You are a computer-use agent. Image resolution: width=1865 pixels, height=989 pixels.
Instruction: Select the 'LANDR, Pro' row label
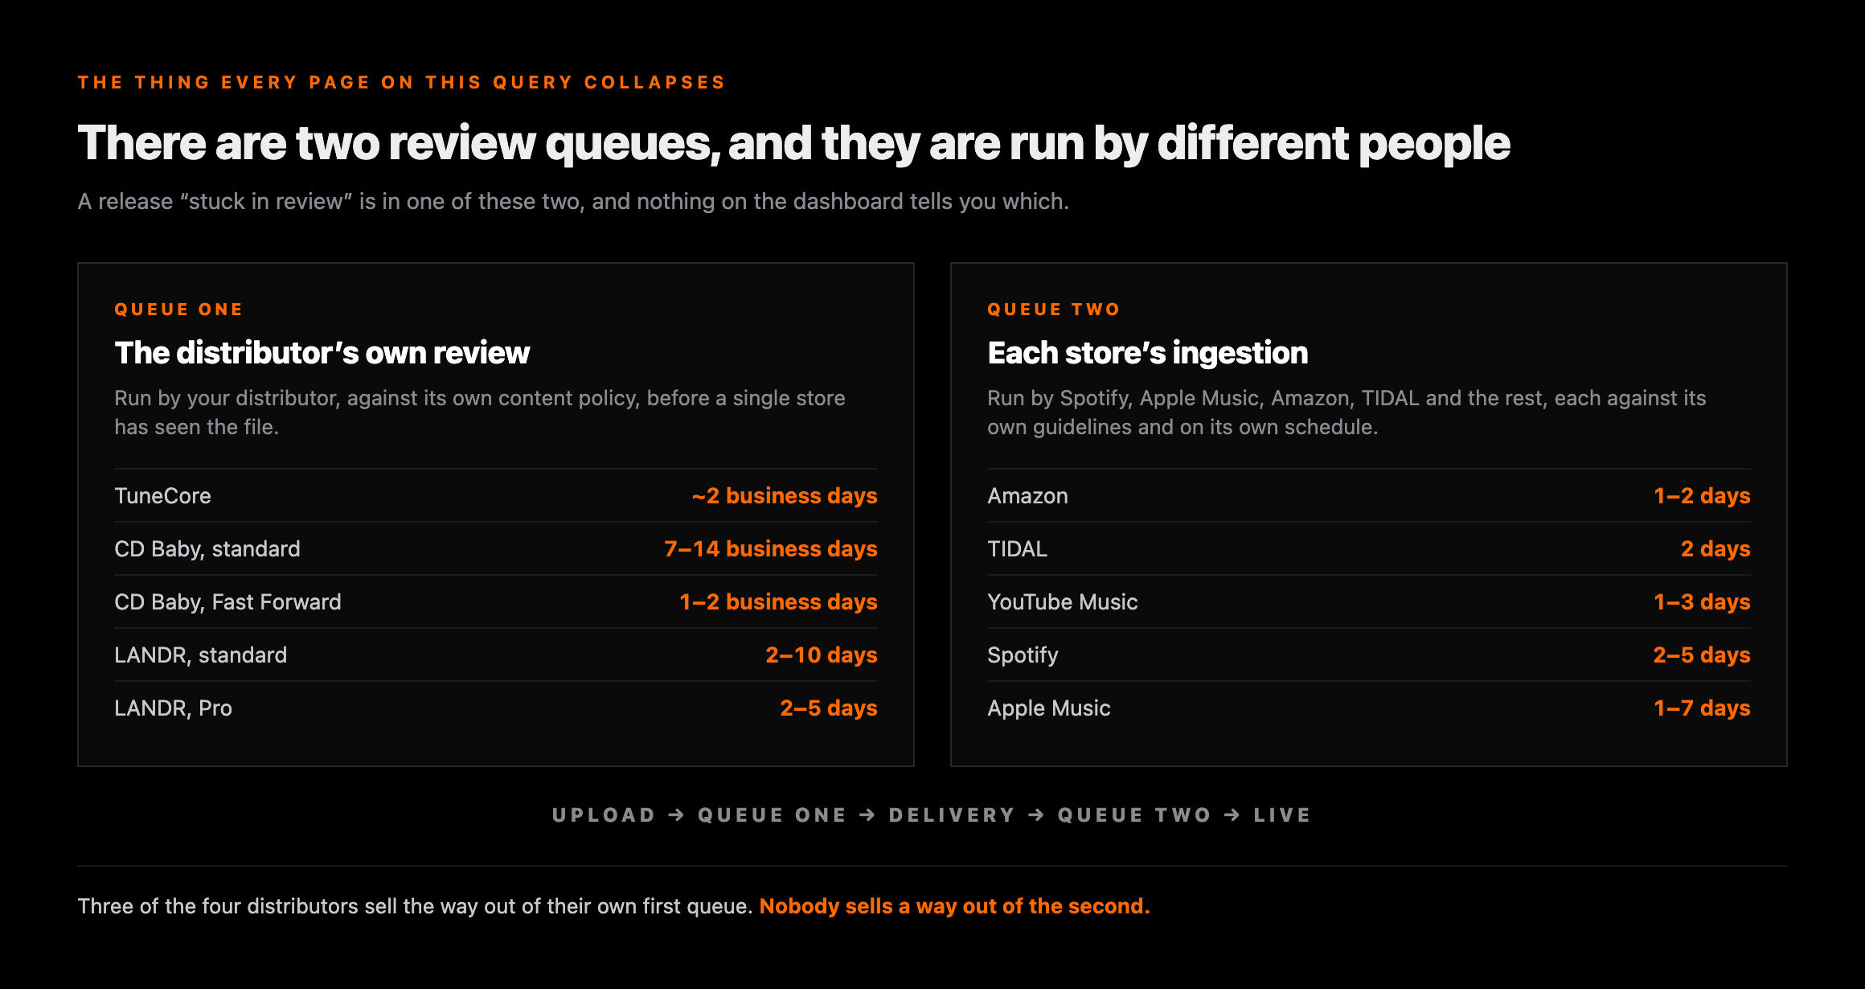pyautogui.click(x=173, y=708)
